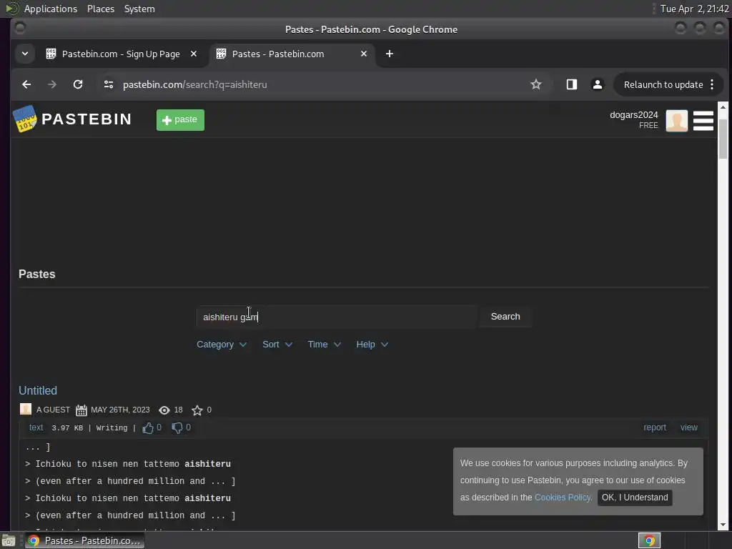732x549 pixels.
Task: Click the Pastes heading
Action: [37, 274]
